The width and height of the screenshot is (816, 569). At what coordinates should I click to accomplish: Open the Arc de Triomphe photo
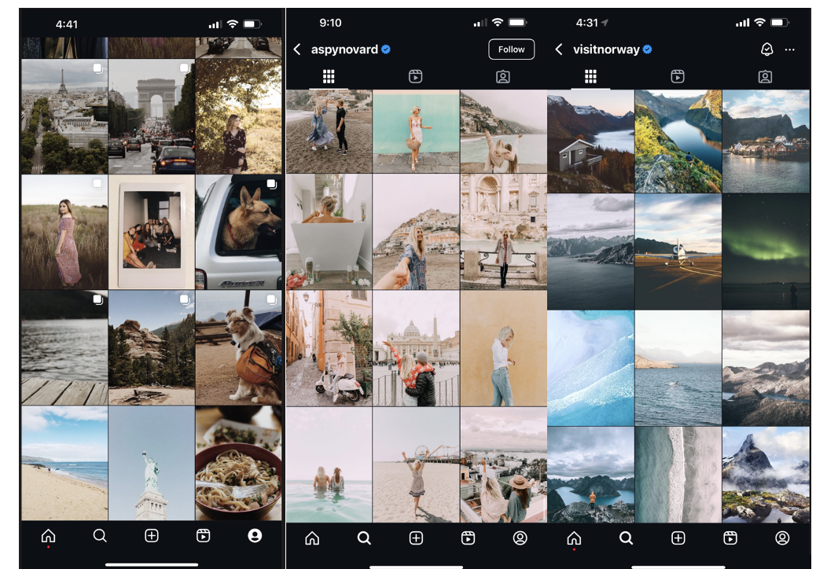[x=152, y=116]
